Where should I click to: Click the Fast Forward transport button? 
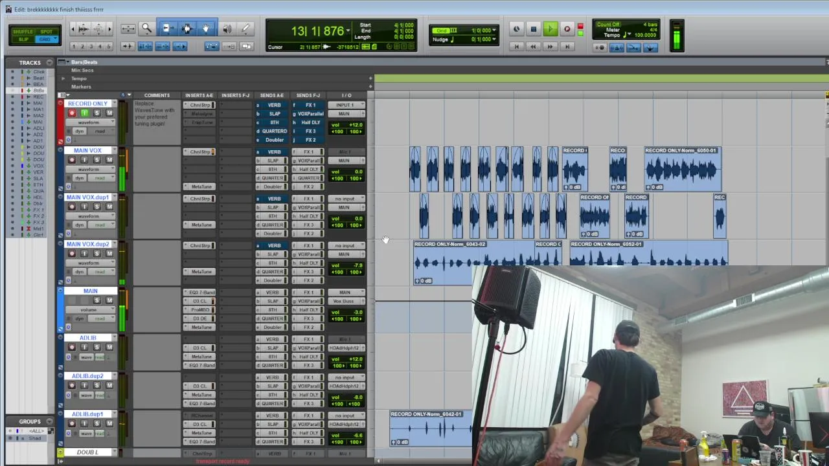pyautogui.click(x=550, y=47)
